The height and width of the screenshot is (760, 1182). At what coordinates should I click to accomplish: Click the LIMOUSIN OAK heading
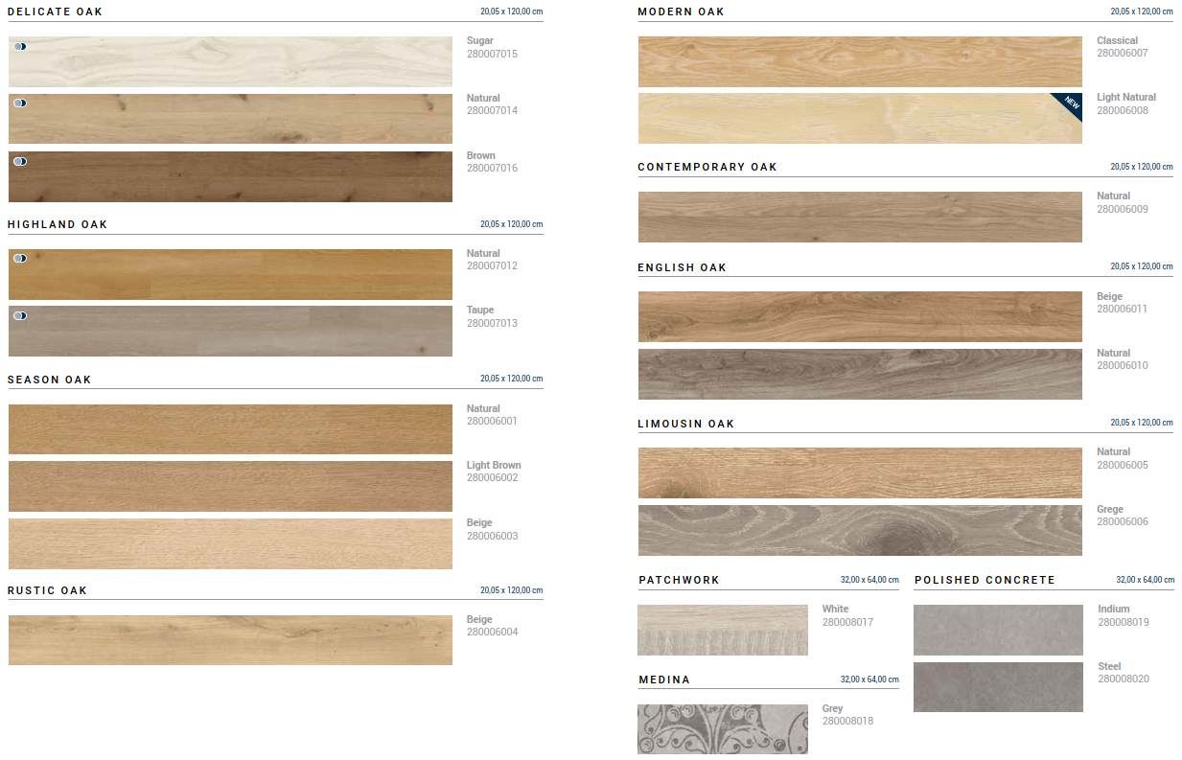(686, 424)
